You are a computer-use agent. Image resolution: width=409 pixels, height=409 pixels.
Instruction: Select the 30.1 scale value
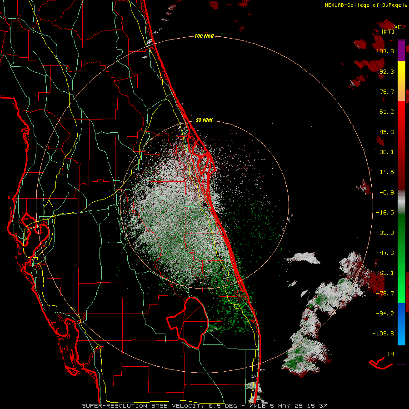pos(387,152)
